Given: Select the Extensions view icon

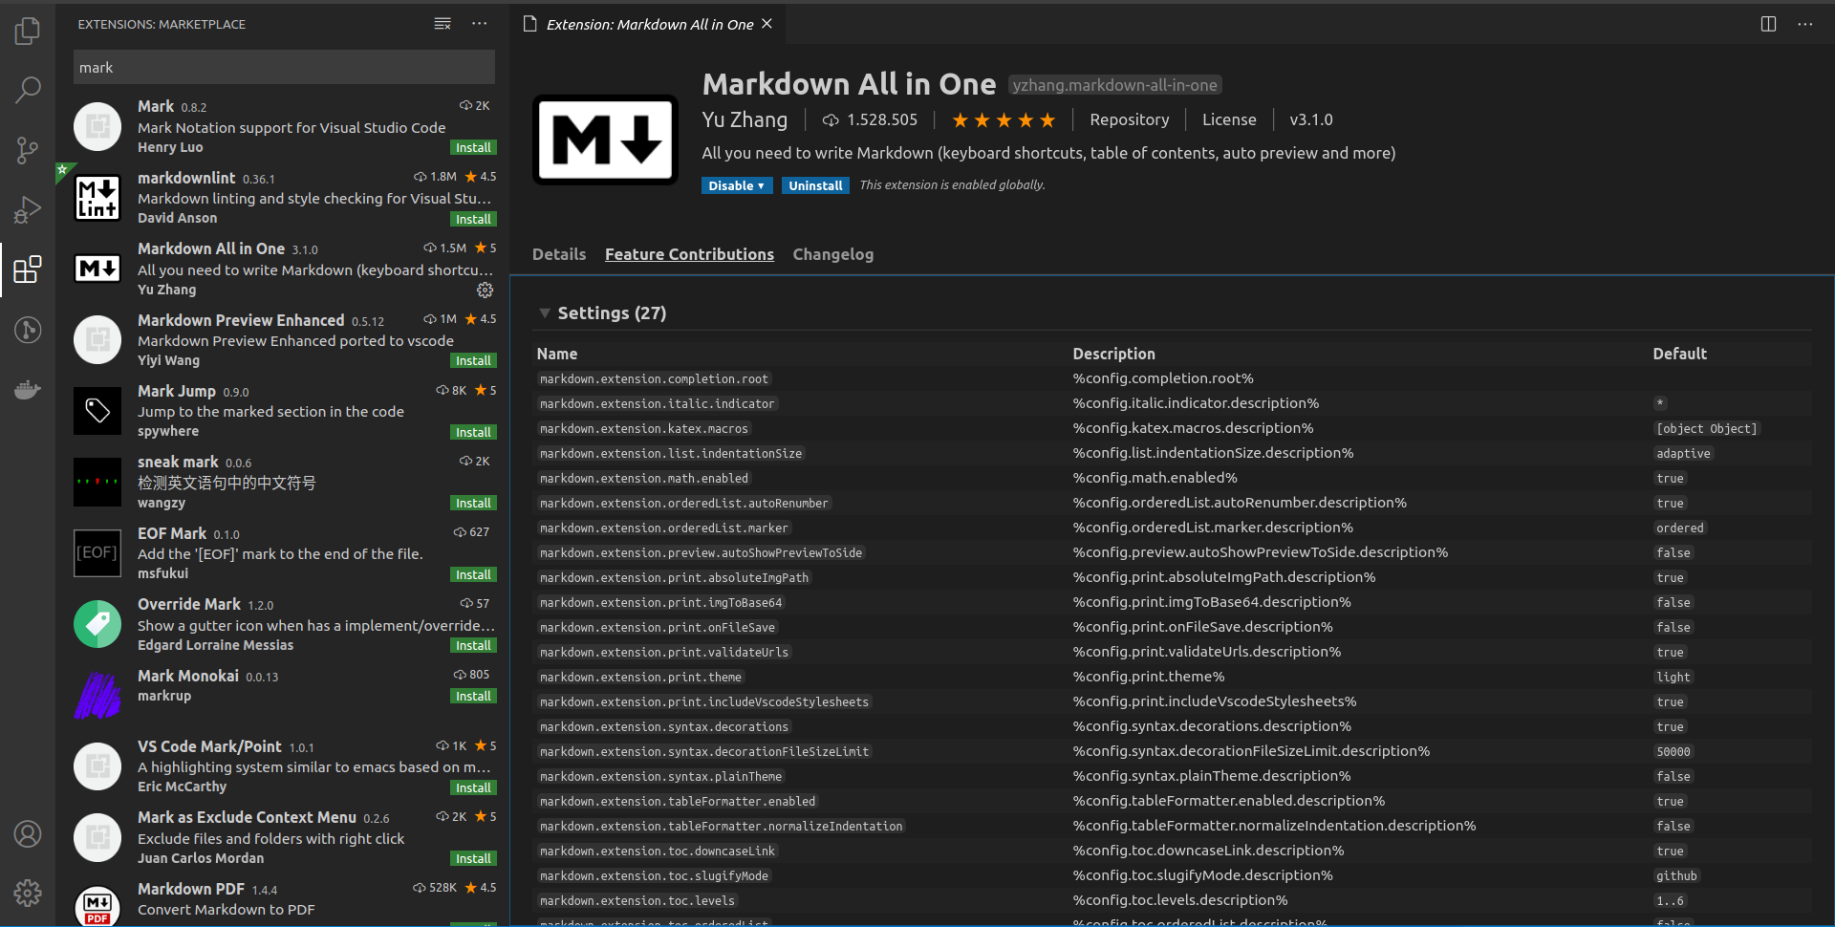Looking at the screenshot, I should 28,269.
